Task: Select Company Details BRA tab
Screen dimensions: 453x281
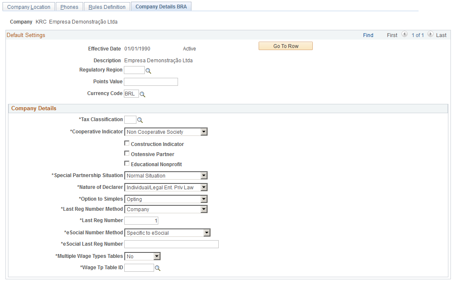Action: coord(161,6)
